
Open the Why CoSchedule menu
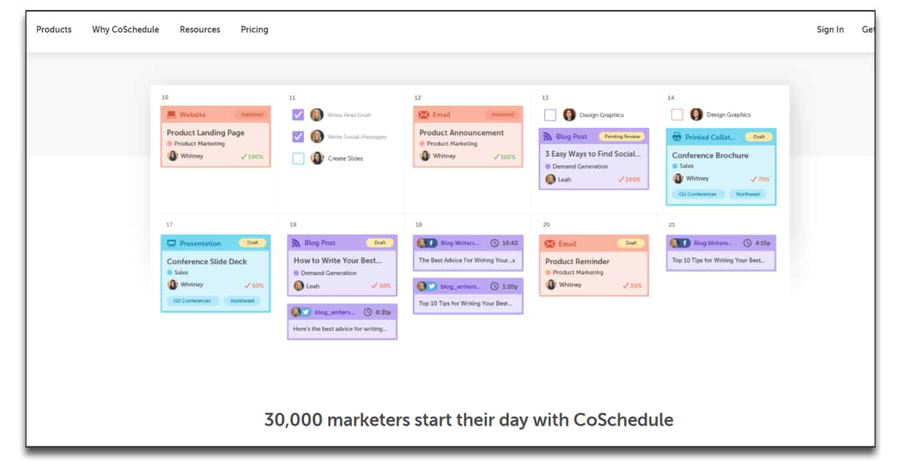pos(125,29)
